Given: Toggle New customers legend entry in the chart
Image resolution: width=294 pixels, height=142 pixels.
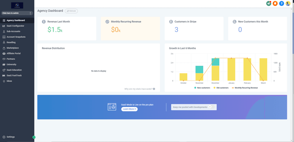Looking at the screenshot, I should point(202,88).
